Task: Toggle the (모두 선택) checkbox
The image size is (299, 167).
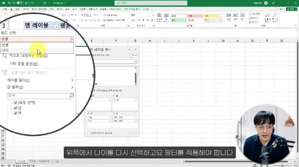Action: click(x=16, y=103)
